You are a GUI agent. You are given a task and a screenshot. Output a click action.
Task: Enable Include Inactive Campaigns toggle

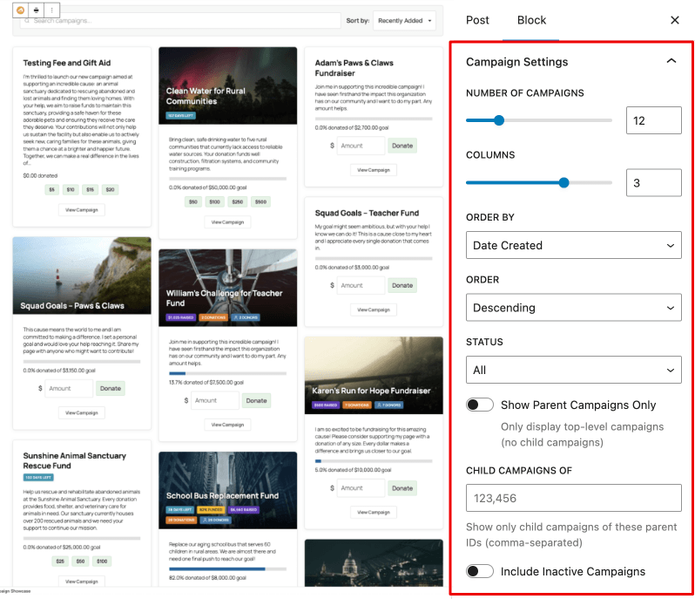coord(480,572)
